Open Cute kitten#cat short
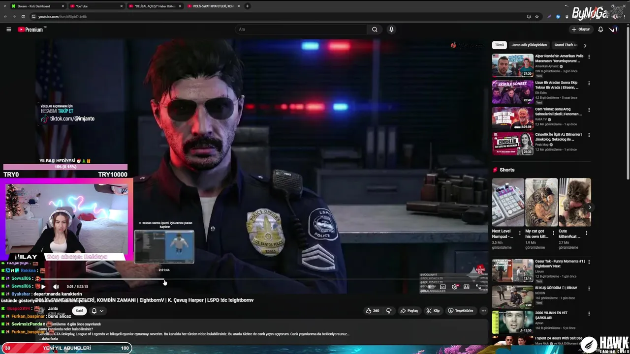Screen dimensions: 630x354 pyautogui.click(x=574, y=202)
